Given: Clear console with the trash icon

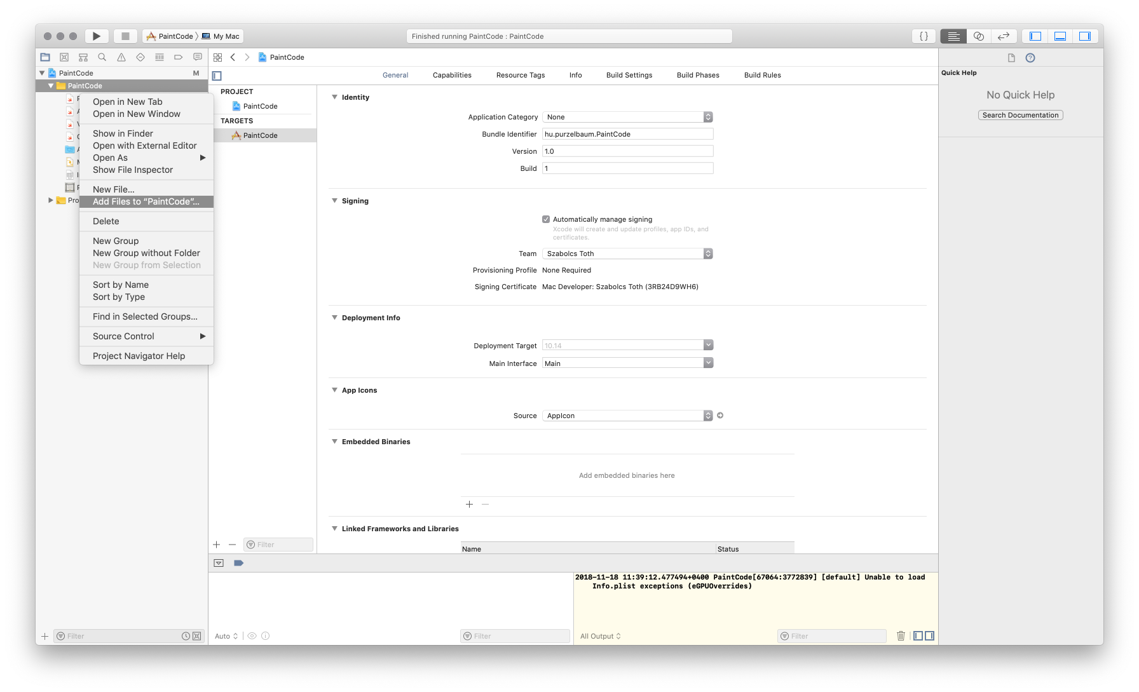Looking at the screenshot, I should point(901,635).
